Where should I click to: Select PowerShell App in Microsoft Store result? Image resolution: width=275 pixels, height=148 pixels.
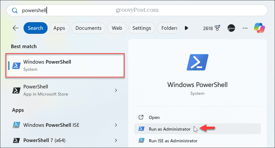click(x=65, y=90)
